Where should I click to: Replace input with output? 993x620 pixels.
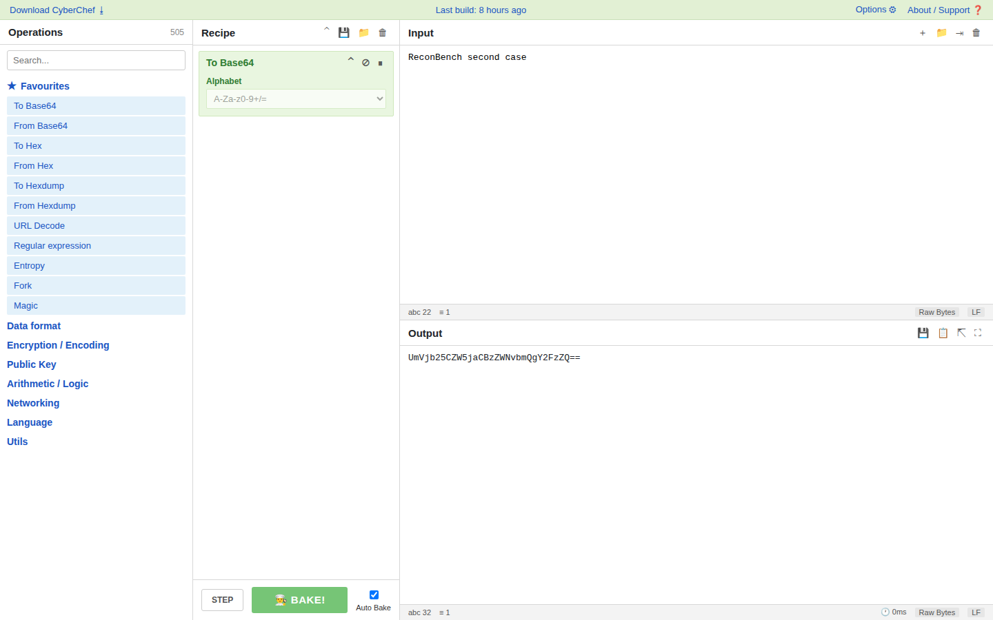[x=961, y=333]
